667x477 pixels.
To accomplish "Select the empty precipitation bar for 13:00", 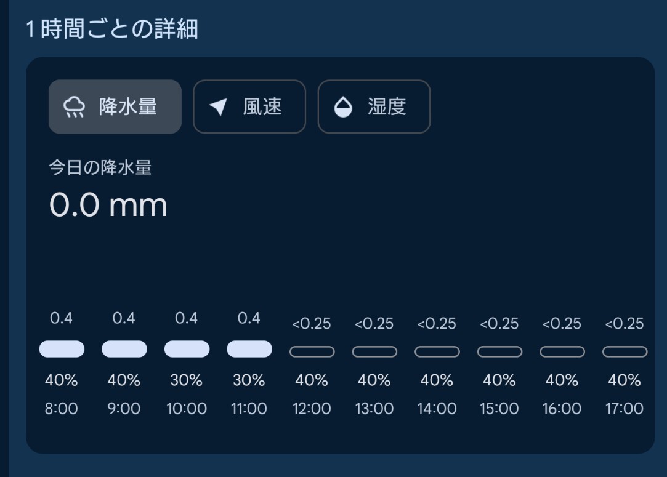I will point(374,351).
